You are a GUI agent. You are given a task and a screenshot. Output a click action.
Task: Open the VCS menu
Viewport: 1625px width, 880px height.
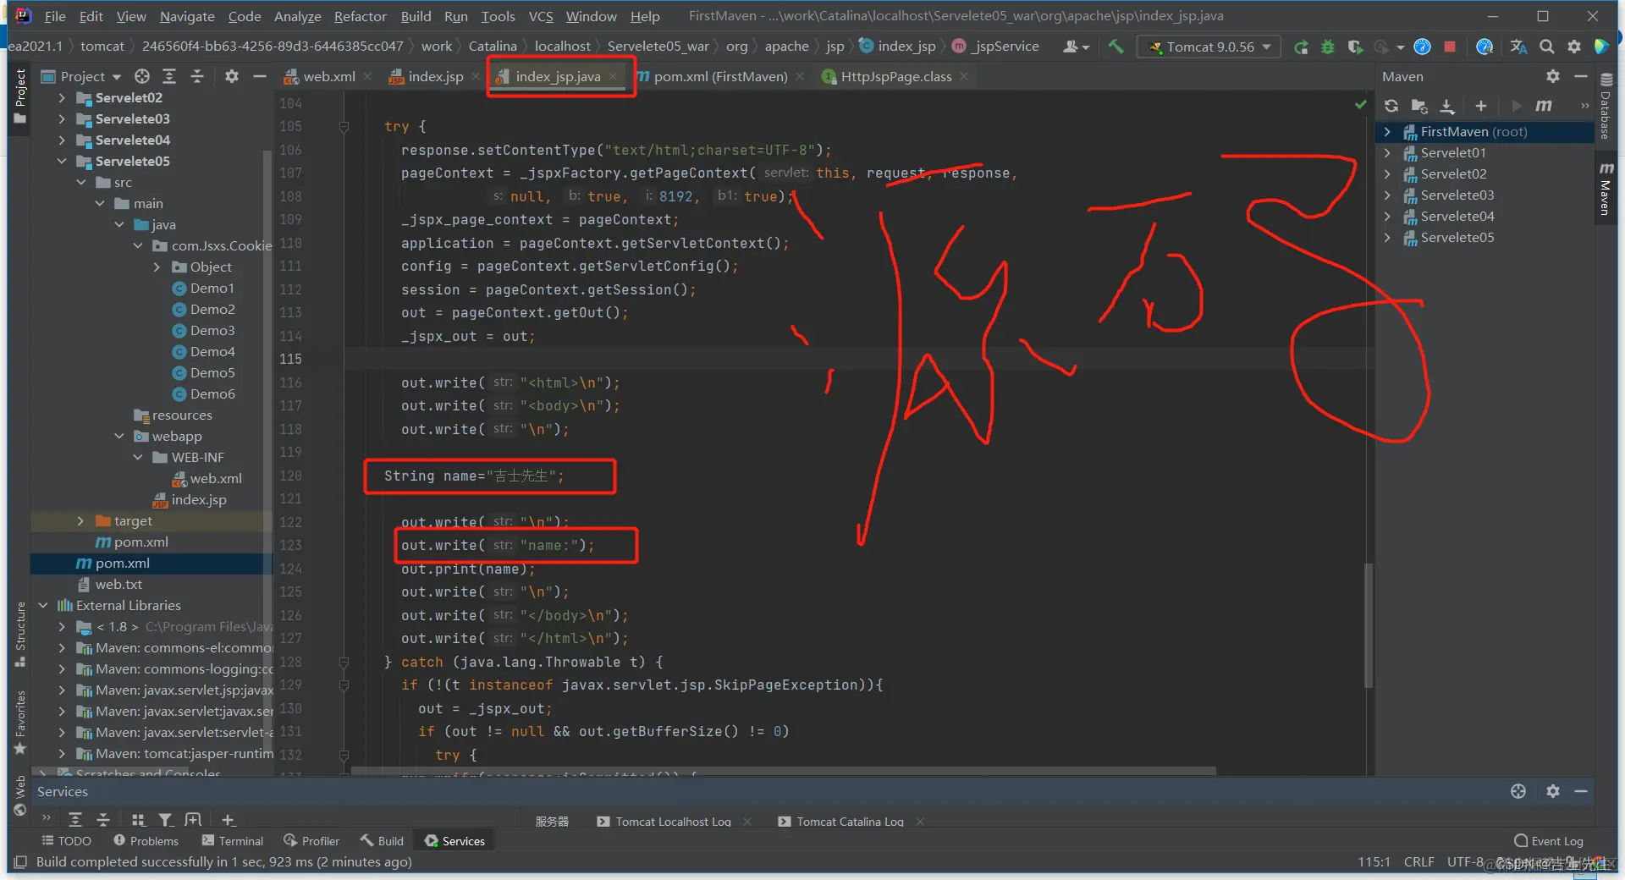click(541, 16)
